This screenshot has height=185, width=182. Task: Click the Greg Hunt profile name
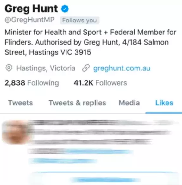point(31,9)
